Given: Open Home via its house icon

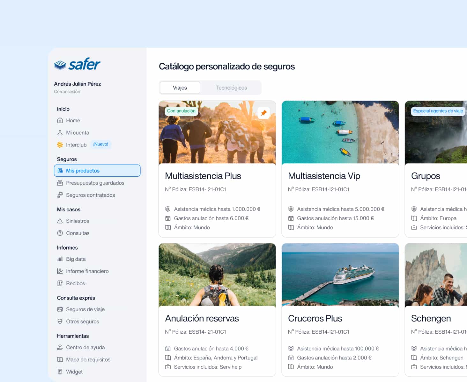Looking at the screenshot, I should point(60,120).
